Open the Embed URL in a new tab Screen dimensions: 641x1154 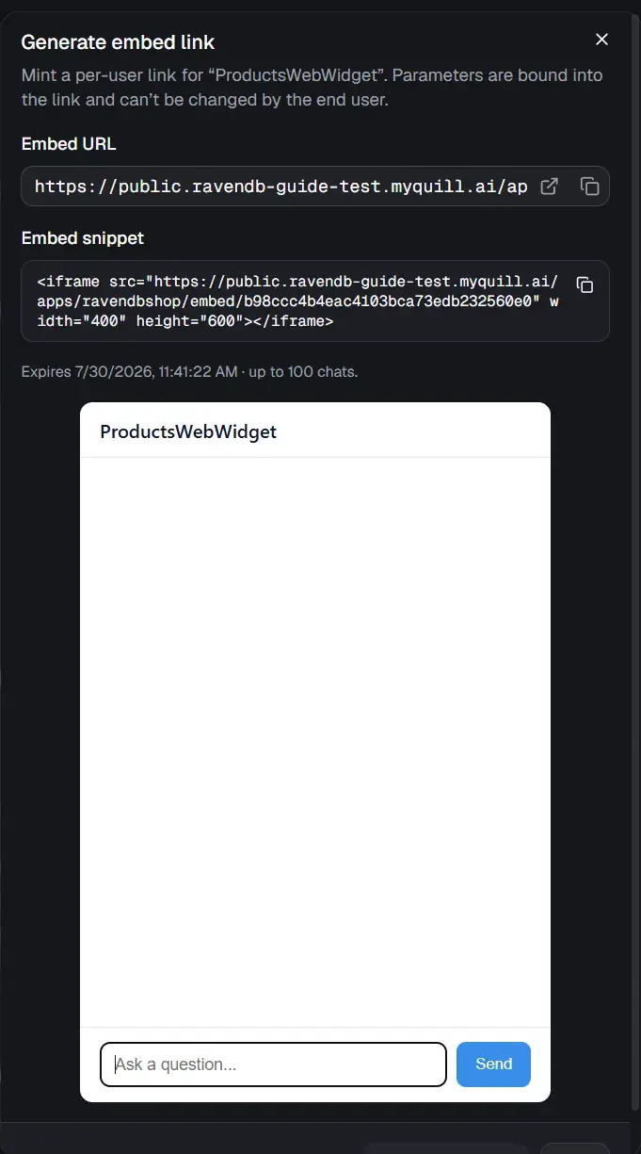click(x=550, y=187)
